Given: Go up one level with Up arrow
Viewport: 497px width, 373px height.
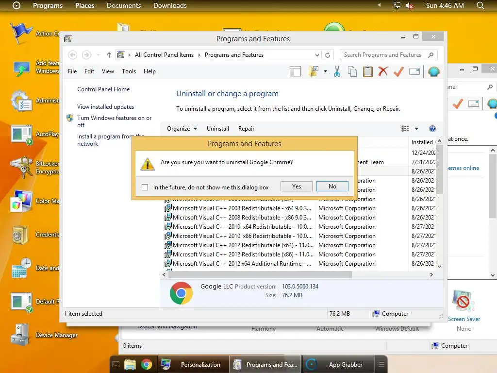Looking at the screenshot, I should [x=109, y=55].
